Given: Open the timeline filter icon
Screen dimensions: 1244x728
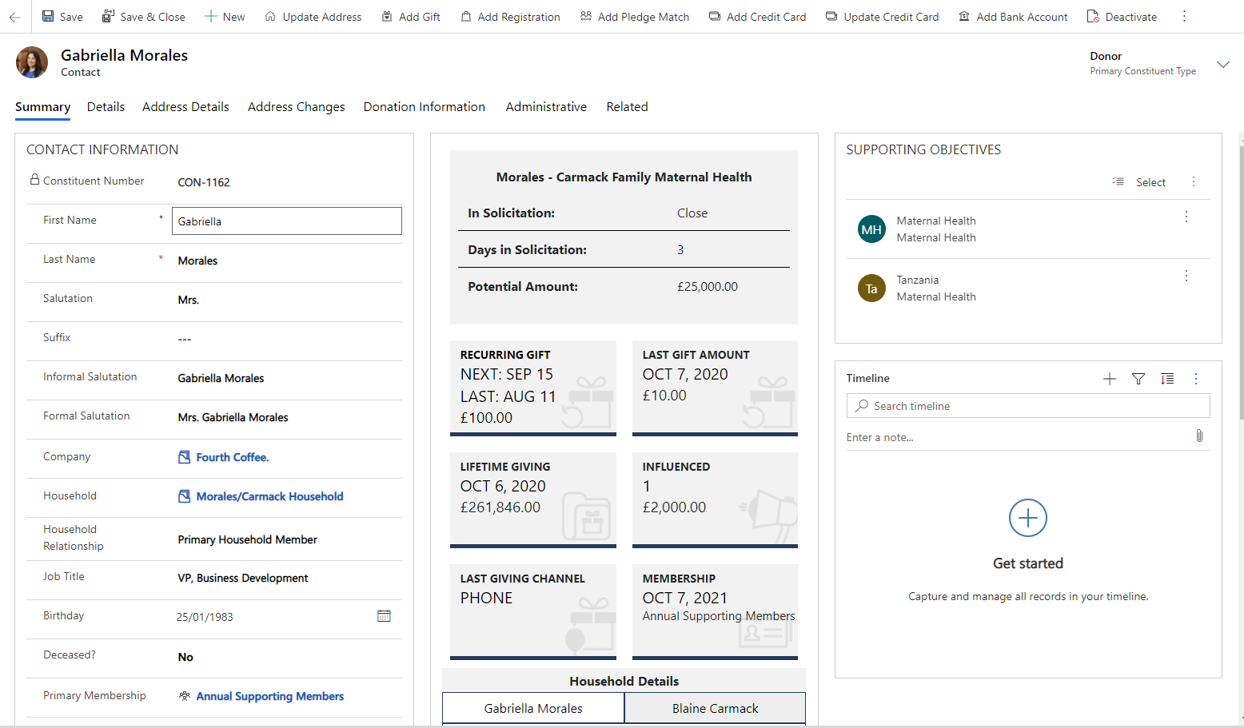Looking at the screenshot, I should point(1138,379).
